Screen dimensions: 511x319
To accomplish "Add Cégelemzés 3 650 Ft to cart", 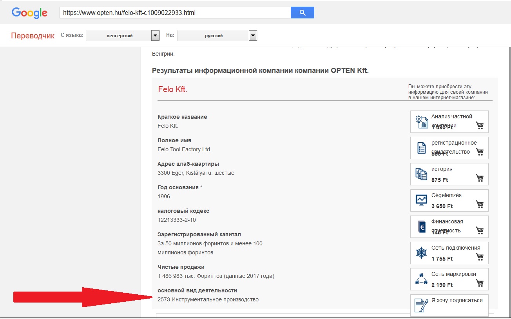I will click(x=480, y=204).
